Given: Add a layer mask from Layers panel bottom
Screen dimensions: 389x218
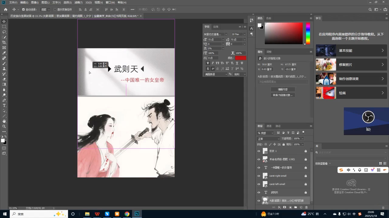Looking at the screenshot, I should (x=284, y=207).
